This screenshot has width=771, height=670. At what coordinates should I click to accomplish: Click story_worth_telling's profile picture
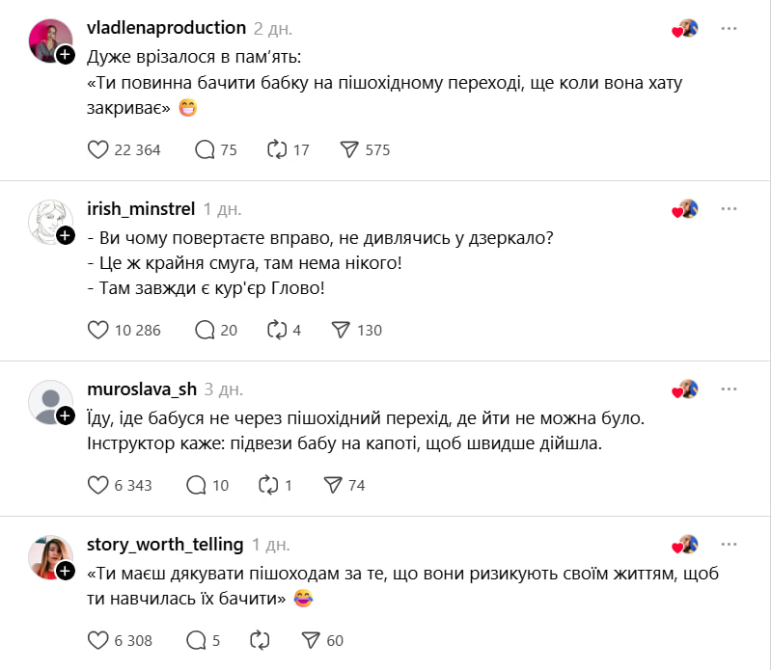point(50,557)
